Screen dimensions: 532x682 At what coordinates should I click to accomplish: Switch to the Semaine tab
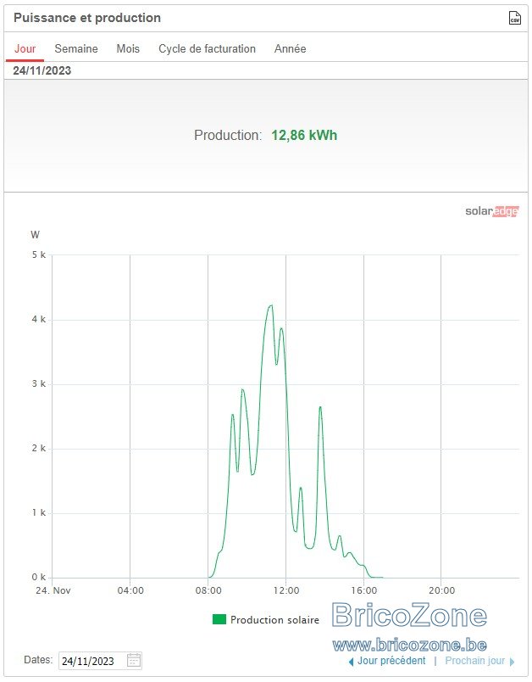click(x=76, y=48)
